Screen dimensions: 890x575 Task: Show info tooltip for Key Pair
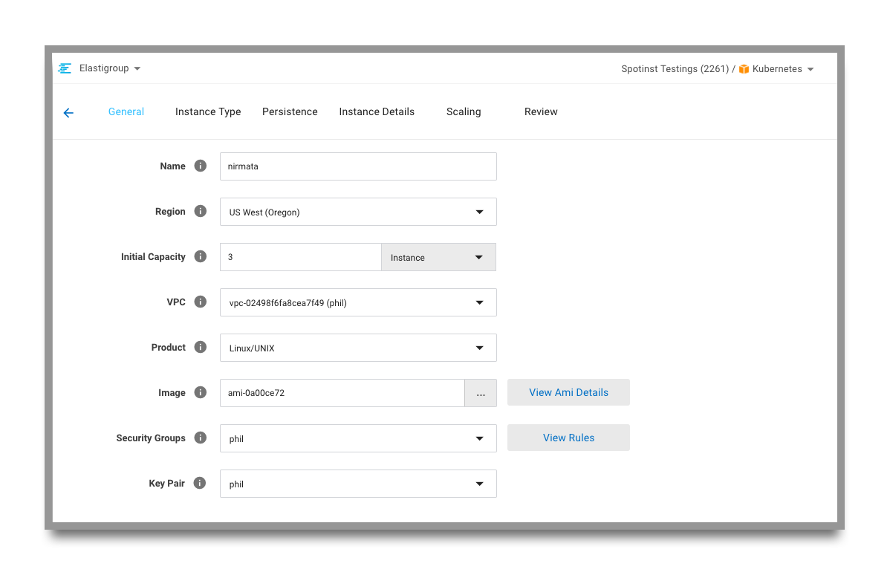pyautogui.click(x=200, y=483)
